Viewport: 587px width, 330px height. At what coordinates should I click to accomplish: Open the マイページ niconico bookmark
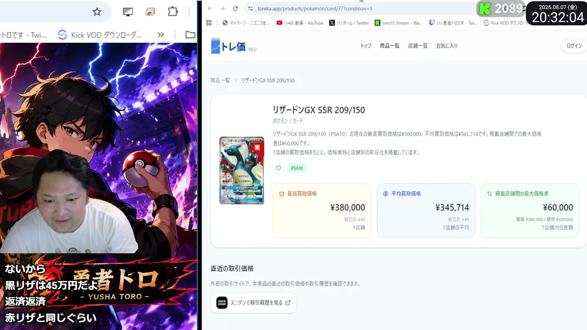pyautogui.click(x=246, y=23)
